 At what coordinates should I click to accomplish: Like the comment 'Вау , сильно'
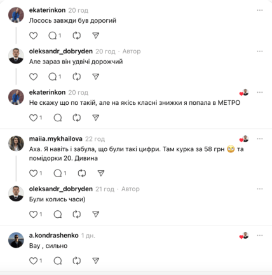[33, 261]
